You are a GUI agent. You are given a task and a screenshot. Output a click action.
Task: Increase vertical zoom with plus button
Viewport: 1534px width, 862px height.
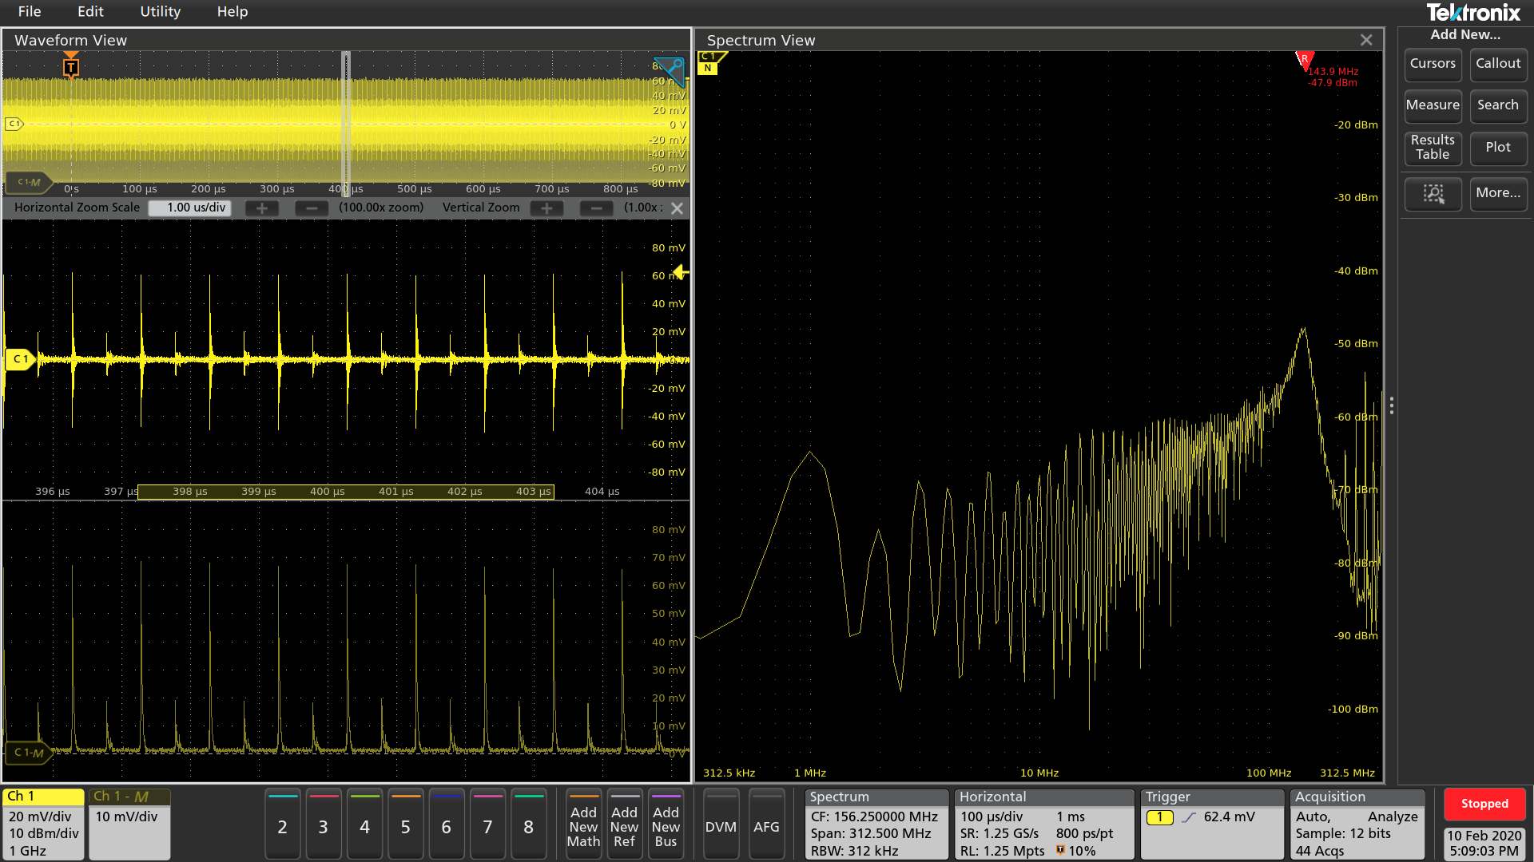pyautogui.click(x=546, y=208)
